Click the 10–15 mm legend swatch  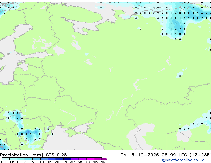point(44,159)
